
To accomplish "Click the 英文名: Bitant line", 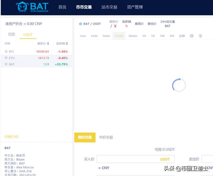I will click(x=15, y=159).
